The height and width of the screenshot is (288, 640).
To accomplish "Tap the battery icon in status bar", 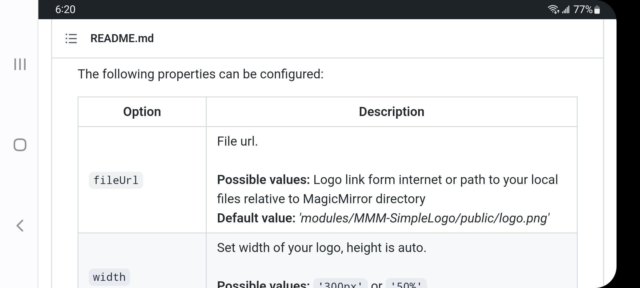I will (597, 10).
